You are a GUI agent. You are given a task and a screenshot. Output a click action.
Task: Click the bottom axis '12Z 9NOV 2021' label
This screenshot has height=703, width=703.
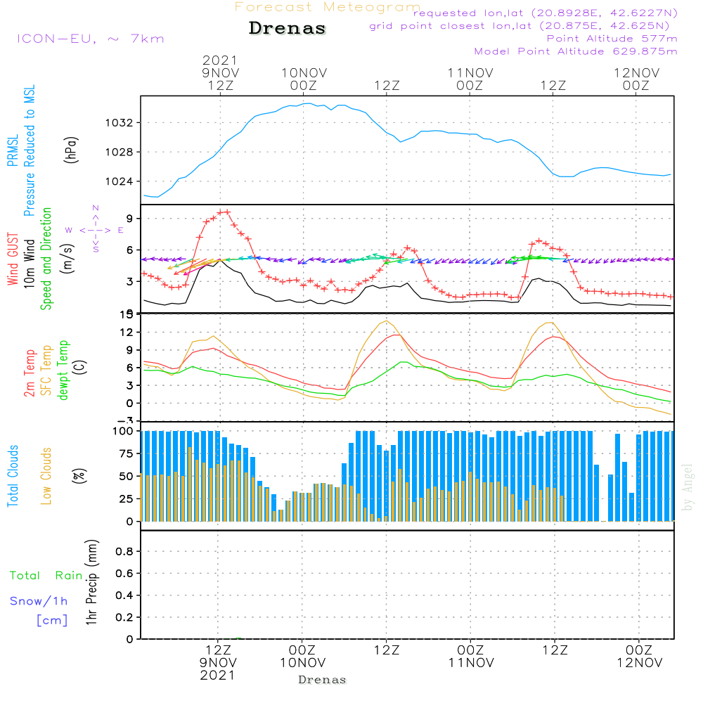[x=218, y=663]
